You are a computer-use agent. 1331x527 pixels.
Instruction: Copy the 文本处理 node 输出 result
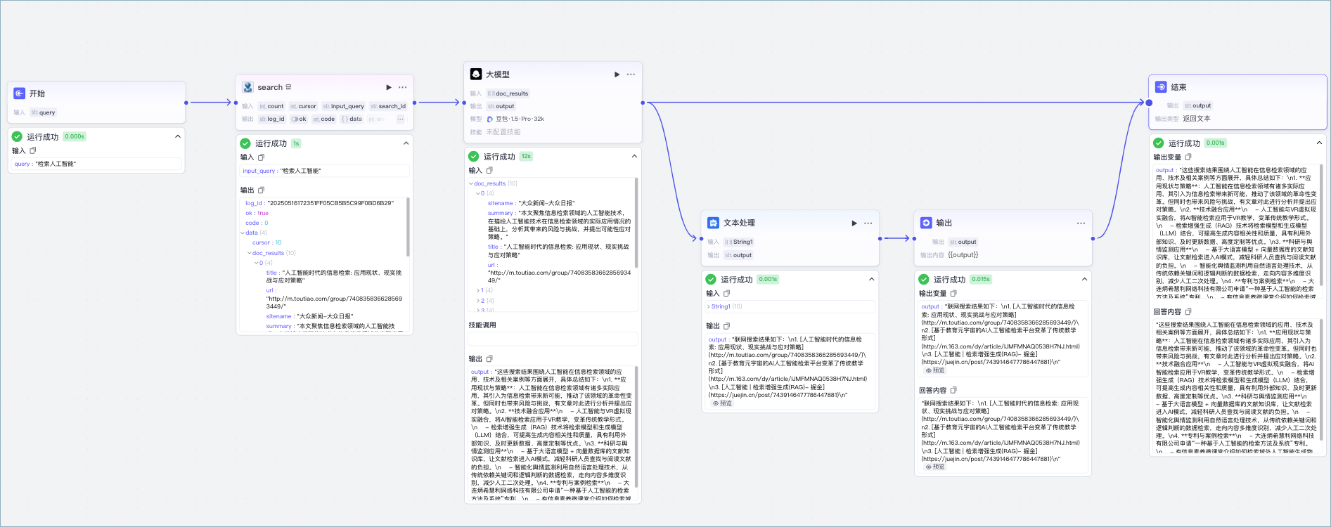pos(726,326)
